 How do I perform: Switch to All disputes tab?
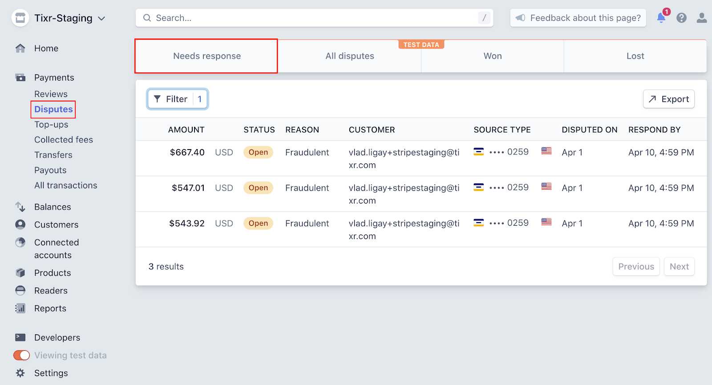point(350,56)
